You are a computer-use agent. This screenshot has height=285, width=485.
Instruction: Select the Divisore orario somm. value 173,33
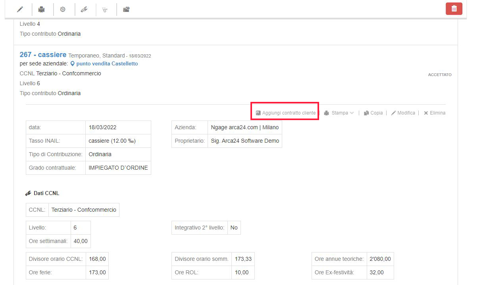243,259
